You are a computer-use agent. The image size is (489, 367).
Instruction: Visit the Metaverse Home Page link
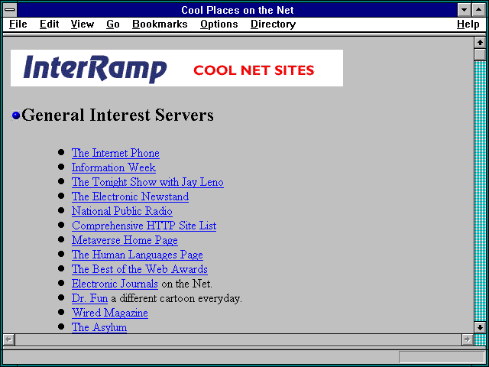pos(125,240)
